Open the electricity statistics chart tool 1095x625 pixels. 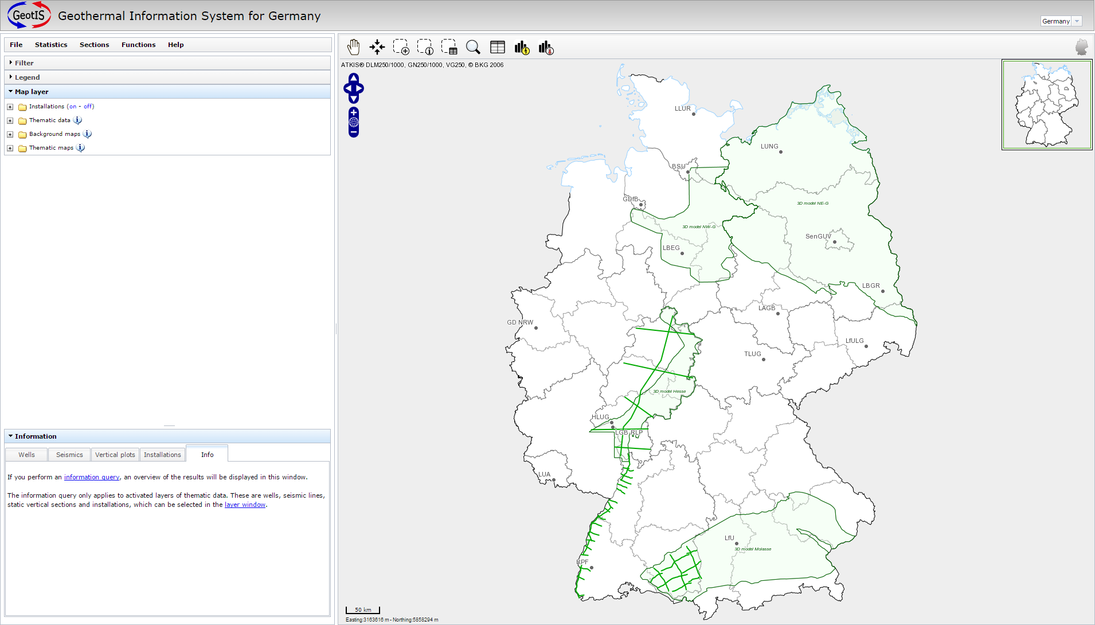[522, 48]
